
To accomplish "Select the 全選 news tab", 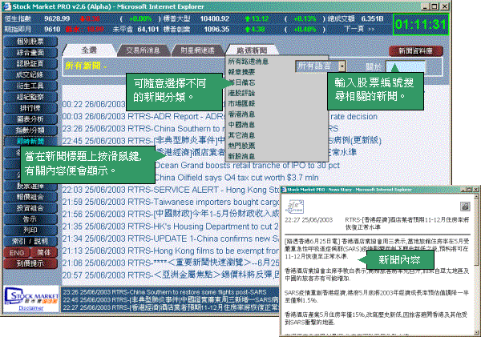I will tap(89, 50).
